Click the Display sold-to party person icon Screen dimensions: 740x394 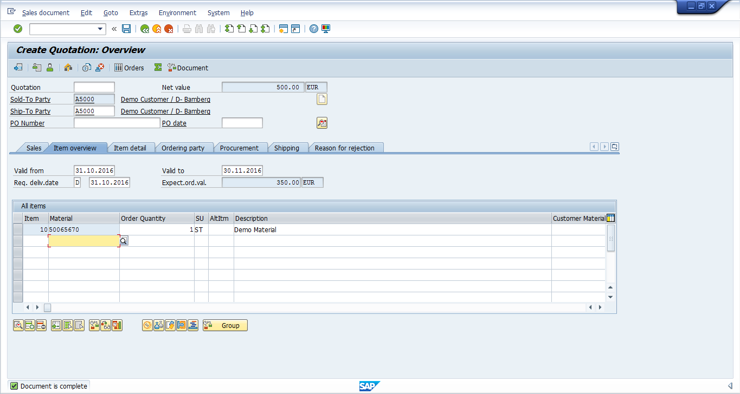(x=49, y=68)
